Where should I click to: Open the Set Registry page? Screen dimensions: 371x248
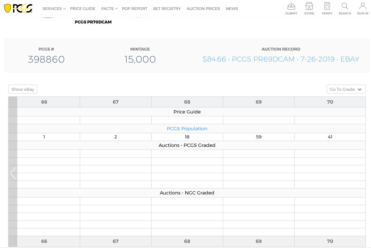point(167,9)
